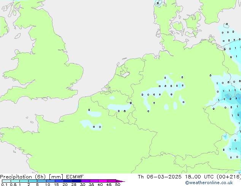This screenshot has height=186, width=241.
Task: Click the "Th" weekday label
Action: (141, 177)
